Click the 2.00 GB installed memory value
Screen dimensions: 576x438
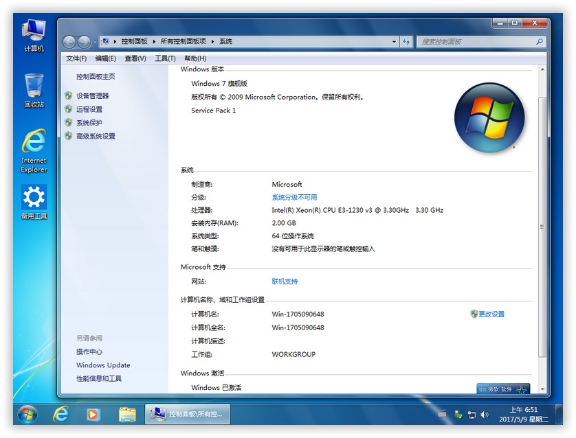click(284, 223)
